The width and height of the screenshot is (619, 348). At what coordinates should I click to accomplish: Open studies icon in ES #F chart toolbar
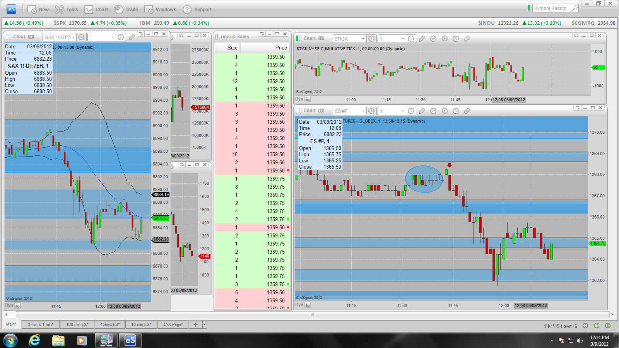click(433, 111)
